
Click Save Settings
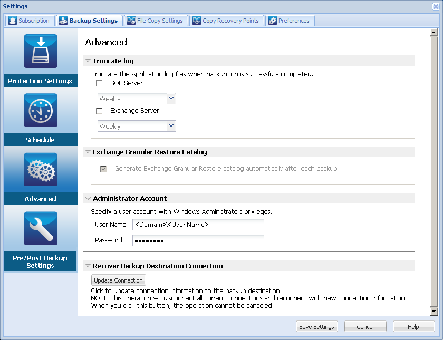tap(316, 326)
